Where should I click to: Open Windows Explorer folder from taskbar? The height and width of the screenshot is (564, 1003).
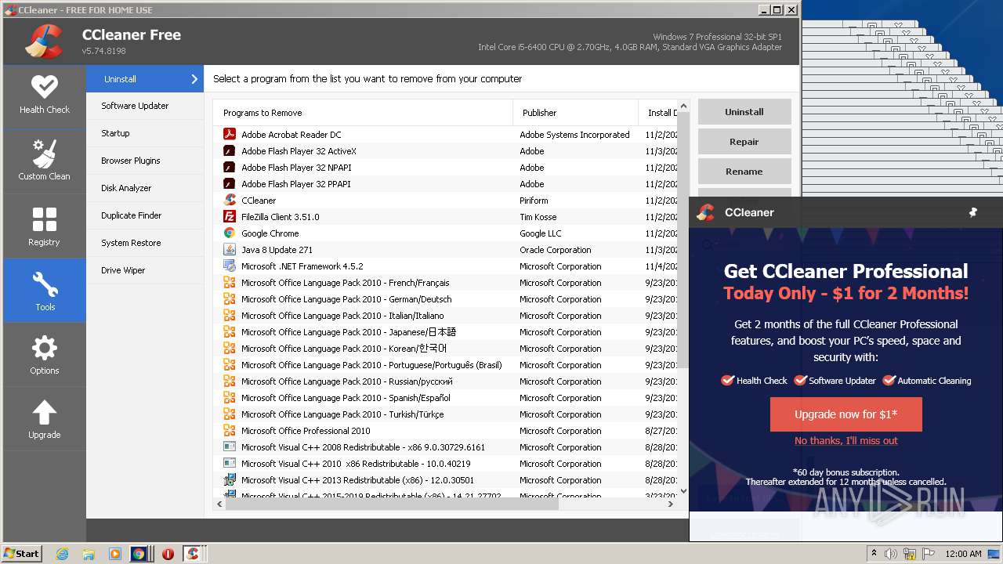(89, 554)
